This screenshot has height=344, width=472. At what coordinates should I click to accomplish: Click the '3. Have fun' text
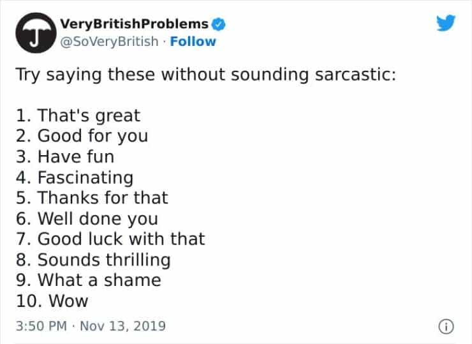(x=64, y=156)
